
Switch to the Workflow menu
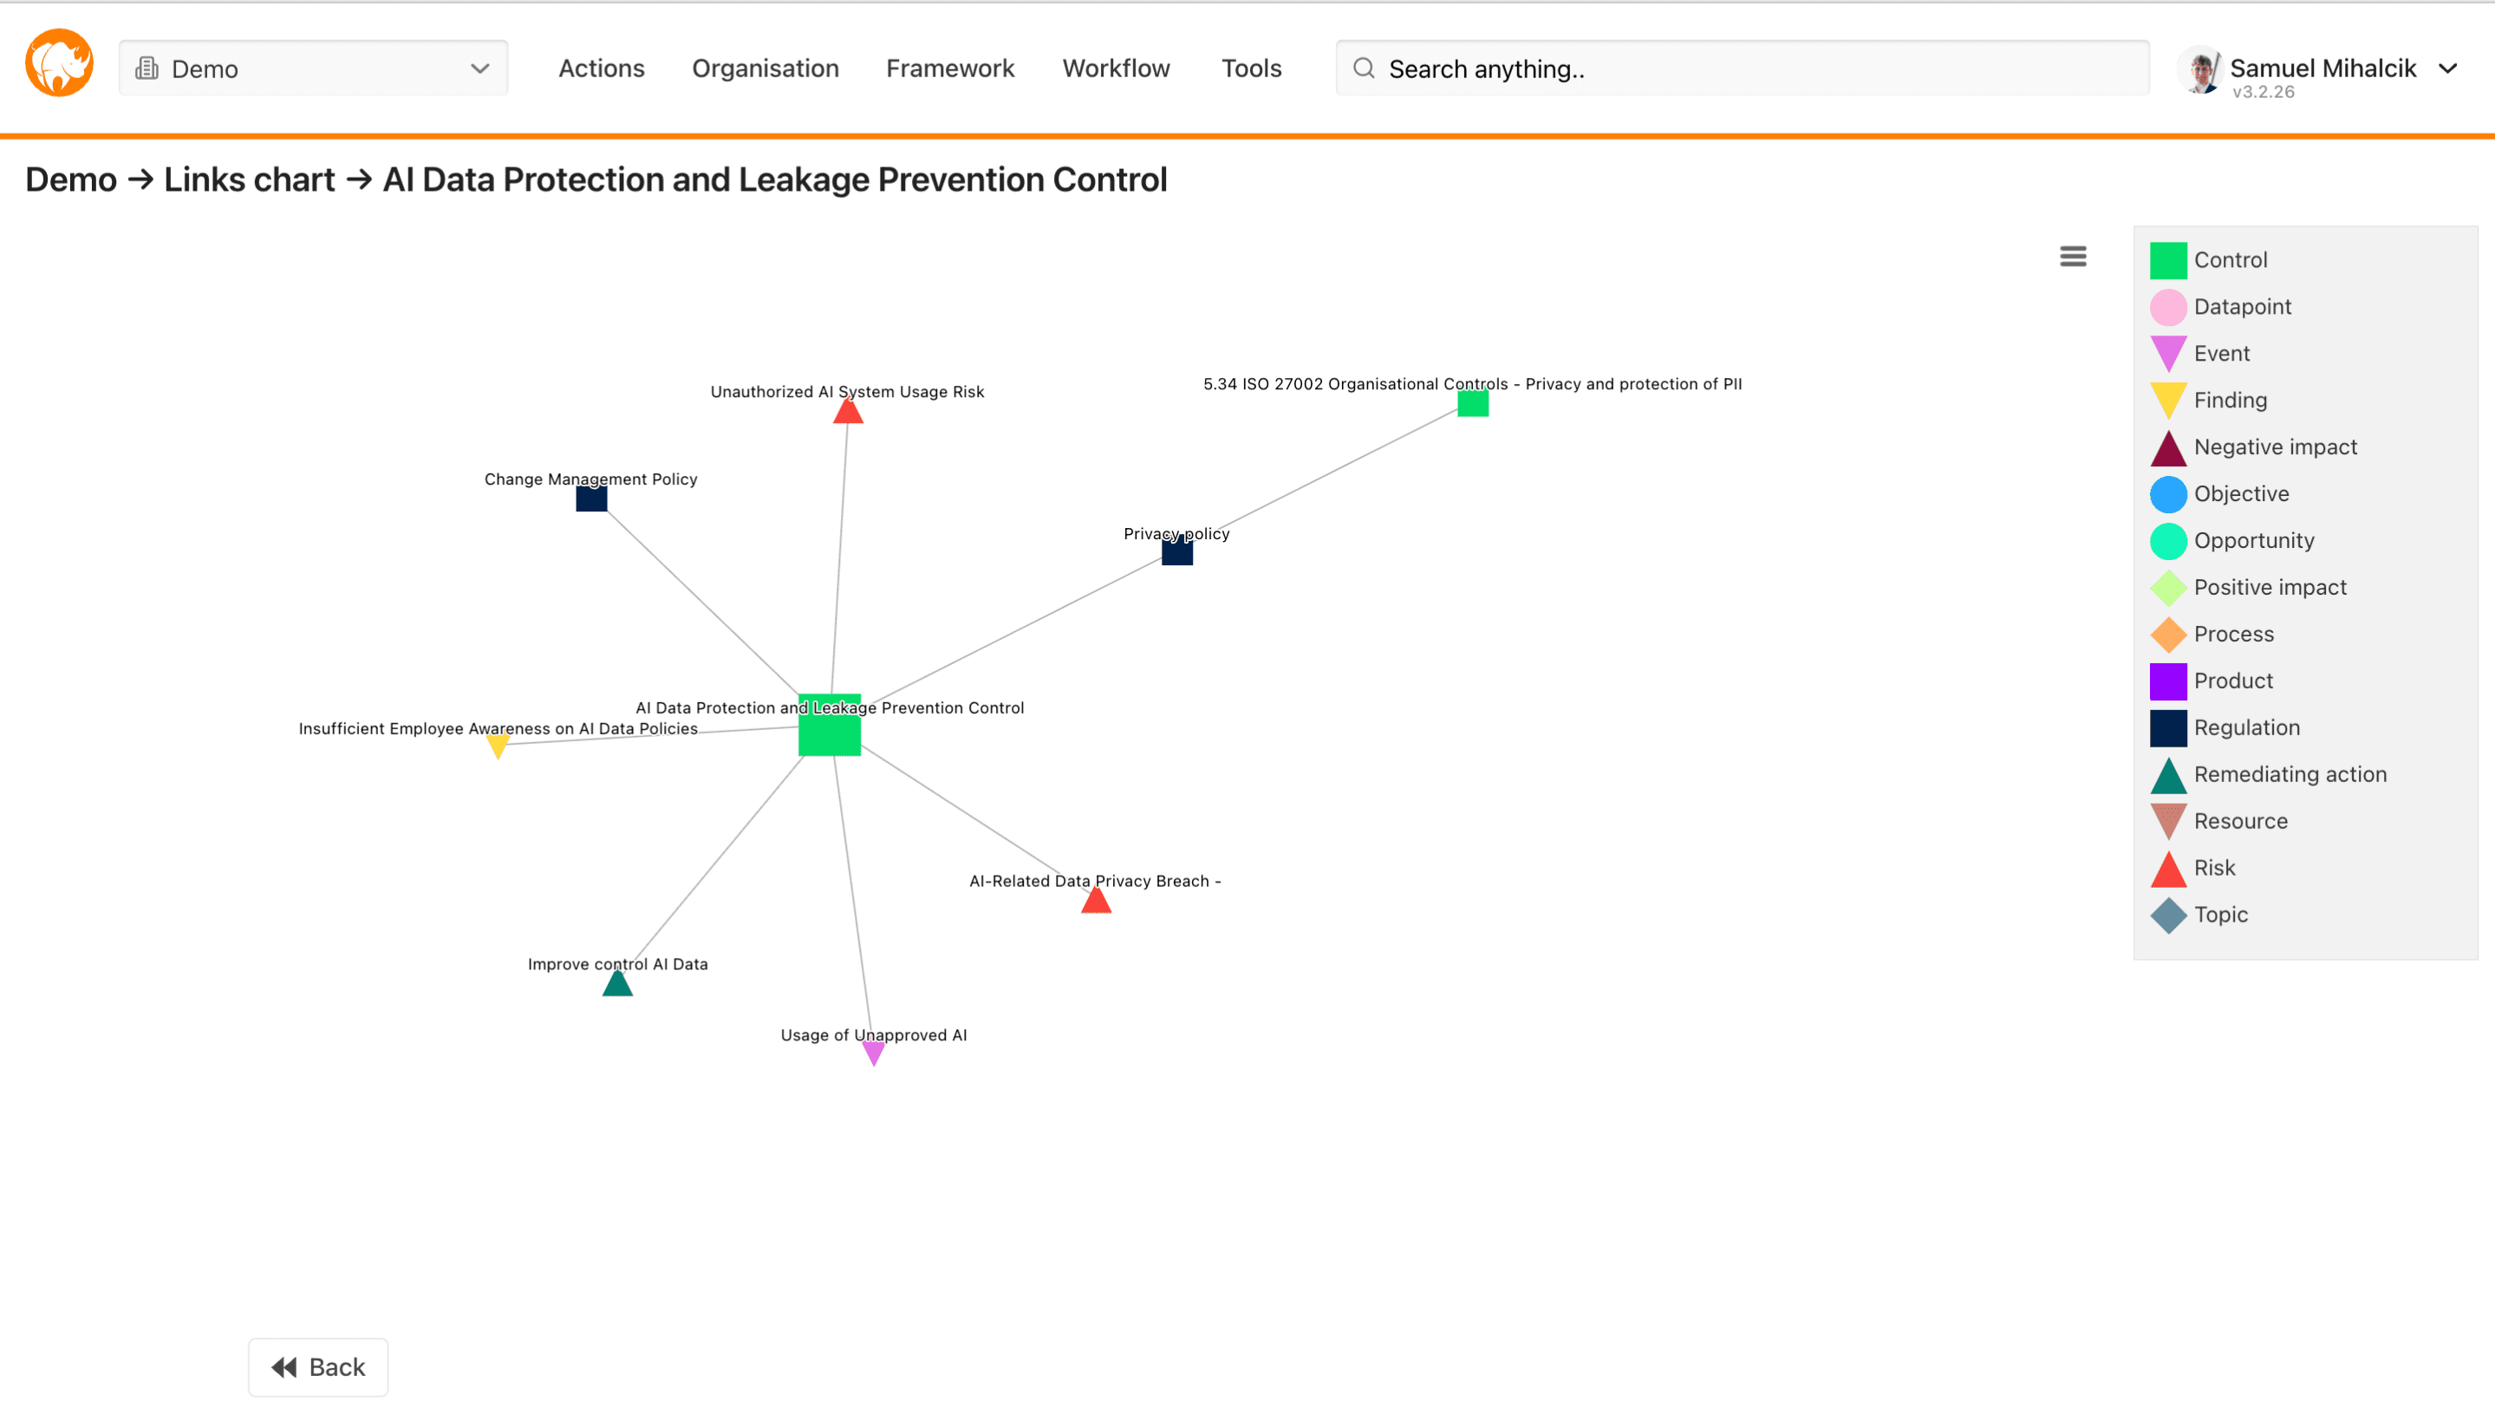pos(1115,68)
